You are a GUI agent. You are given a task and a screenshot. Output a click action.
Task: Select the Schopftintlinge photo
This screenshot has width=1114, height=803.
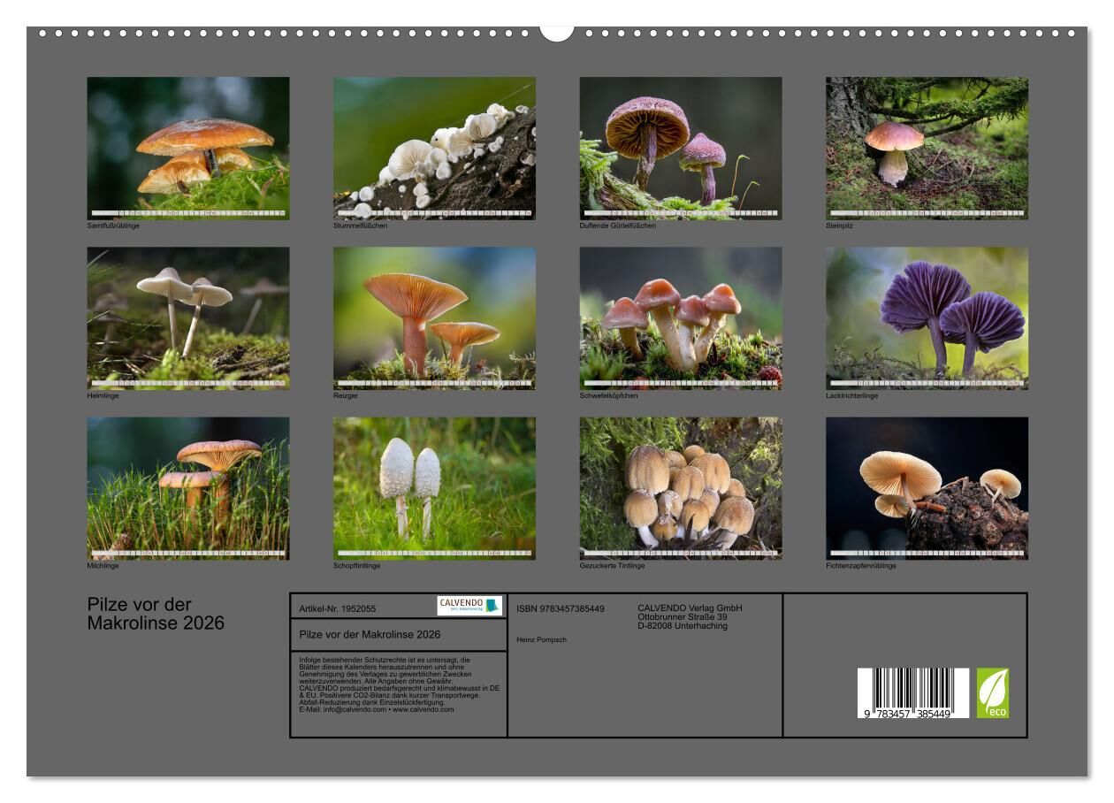434,488
